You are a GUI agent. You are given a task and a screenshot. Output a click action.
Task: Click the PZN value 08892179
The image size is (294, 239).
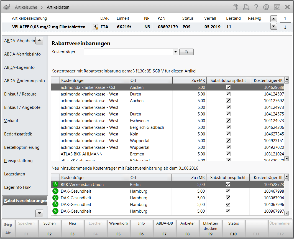click(168, 27)
